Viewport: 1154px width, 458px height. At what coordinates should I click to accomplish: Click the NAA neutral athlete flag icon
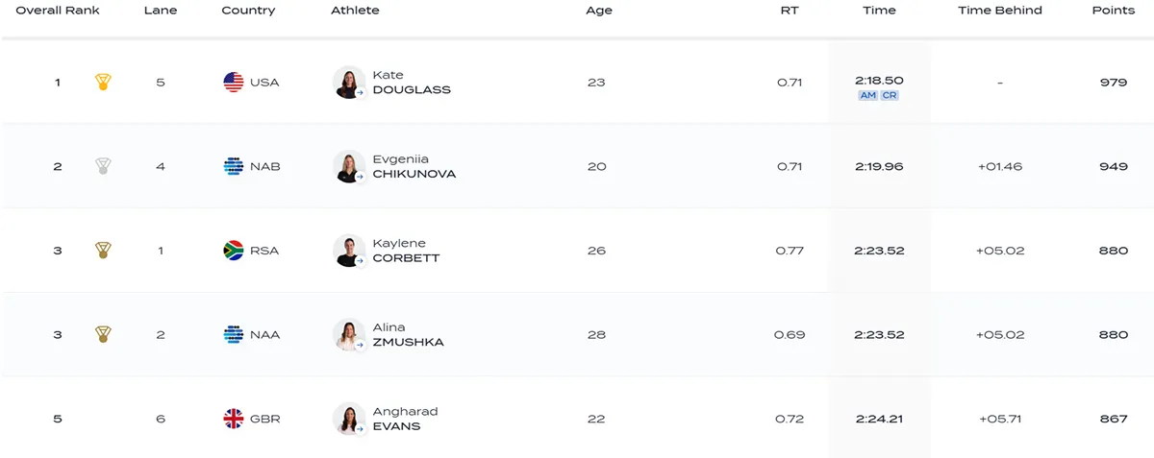pyautogui.click(x=234, y=335)
